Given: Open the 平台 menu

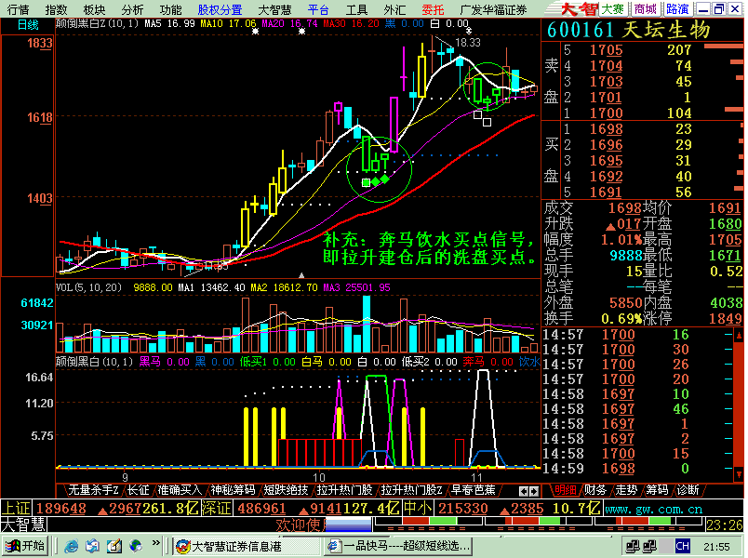Looking at the screenshot, I should (x=318, y=9).
